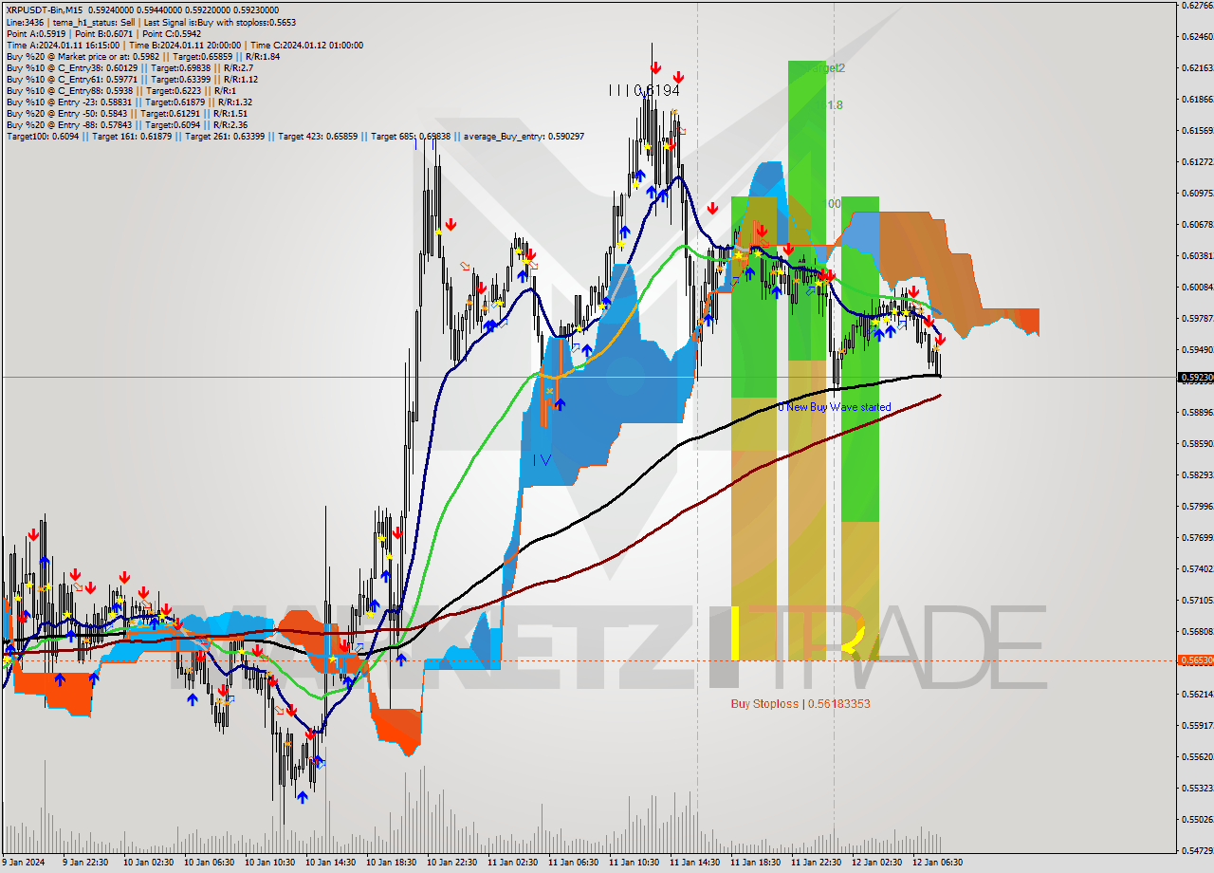Click the 'I I I 0.6194' wave label

coord(644,90)
